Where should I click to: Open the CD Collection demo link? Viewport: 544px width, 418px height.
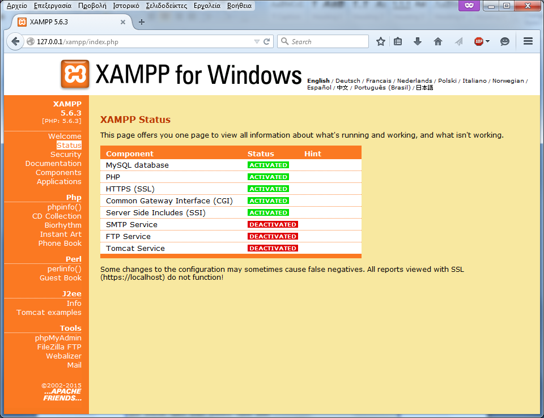(x=57, y=216)
